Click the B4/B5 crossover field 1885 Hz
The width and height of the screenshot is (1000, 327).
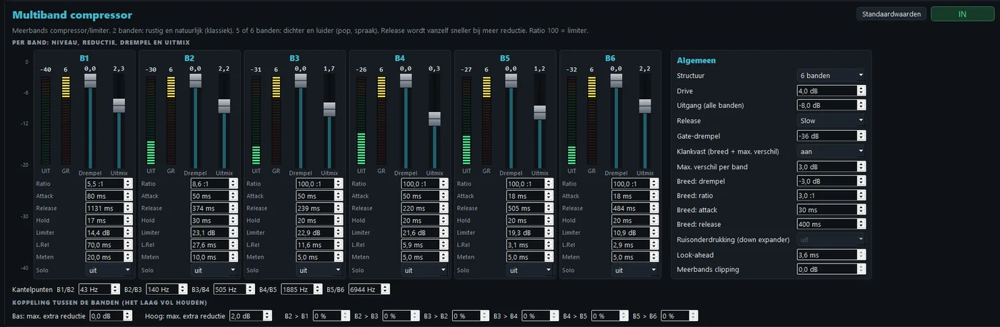[302, 290]
